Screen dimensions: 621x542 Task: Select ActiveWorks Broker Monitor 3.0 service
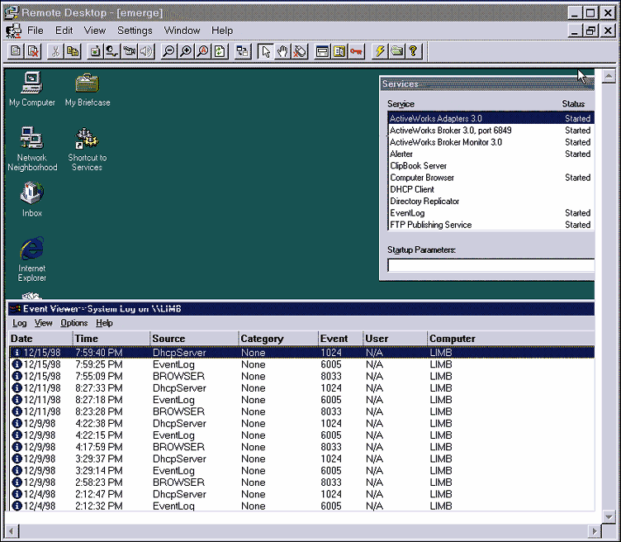pyautogui.click(x=491, y=142)
